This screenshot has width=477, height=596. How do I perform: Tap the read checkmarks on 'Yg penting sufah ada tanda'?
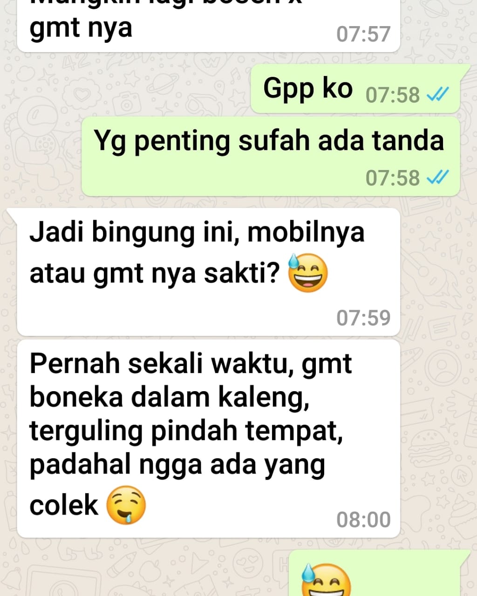coord(438,177)
